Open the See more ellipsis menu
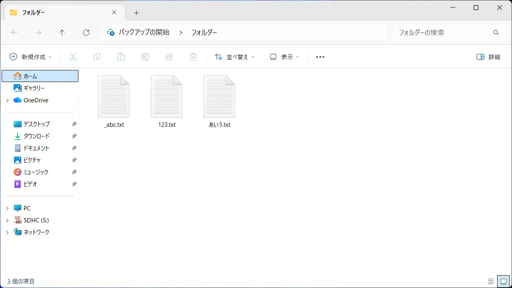The width and height of the screenshot is (512, 288). click(320, 57)
